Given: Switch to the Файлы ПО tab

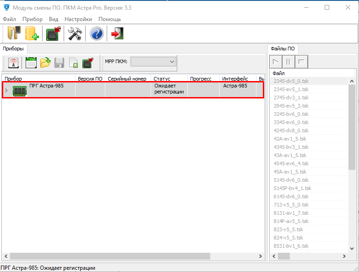Looking at the screenshot, I should 283,48.
